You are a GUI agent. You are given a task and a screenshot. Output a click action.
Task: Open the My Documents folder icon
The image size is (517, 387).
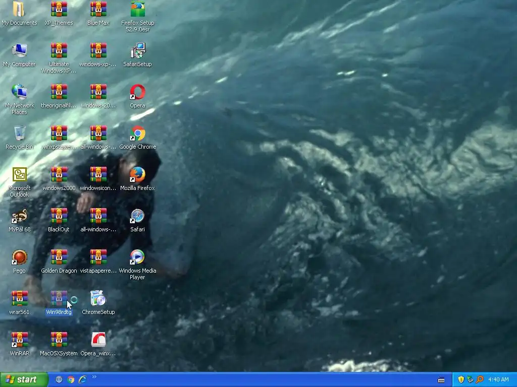tap(19, 9)
